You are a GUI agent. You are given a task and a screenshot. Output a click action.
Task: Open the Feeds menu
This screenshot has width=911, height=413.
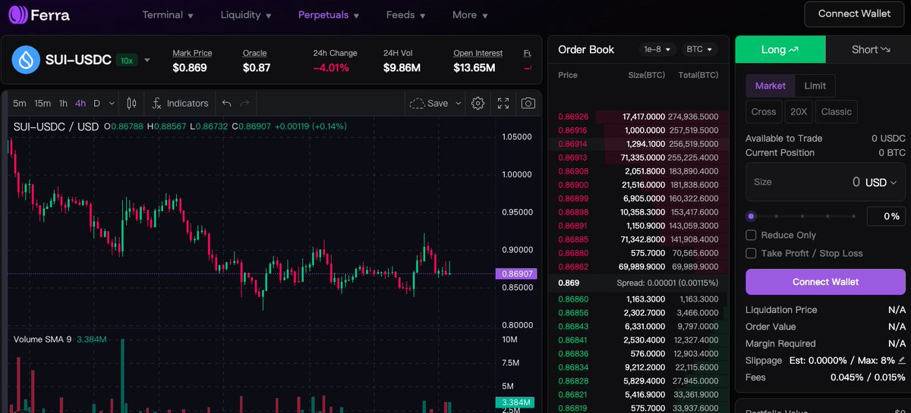tap(406, 14)
